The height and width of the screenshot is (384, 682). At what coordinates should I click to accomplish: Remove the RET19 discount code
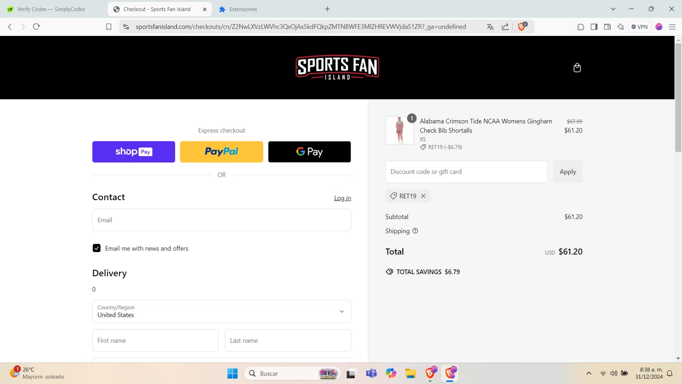coord(423,196)
